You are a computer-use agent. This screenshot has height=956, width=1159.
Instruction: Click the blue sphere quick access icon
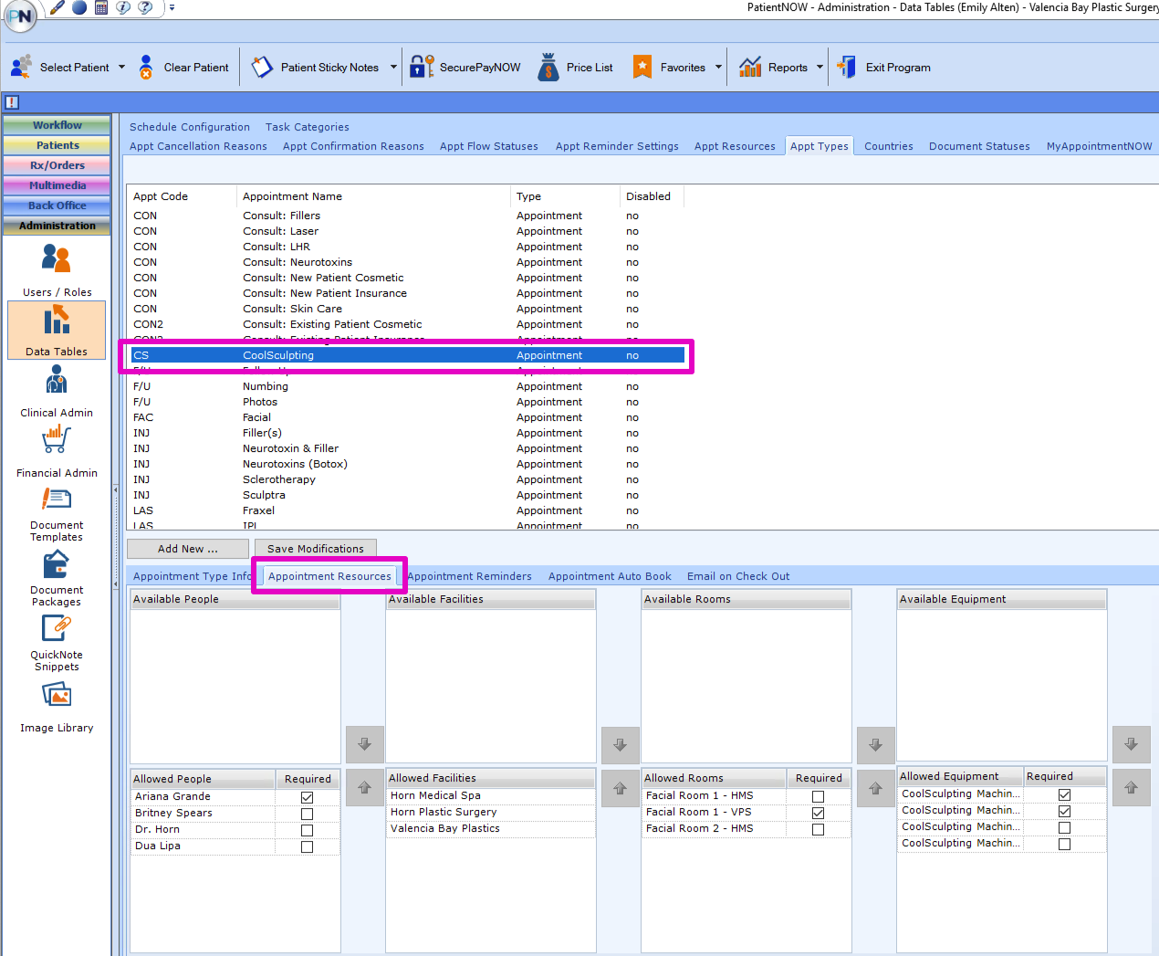[79, 7]
